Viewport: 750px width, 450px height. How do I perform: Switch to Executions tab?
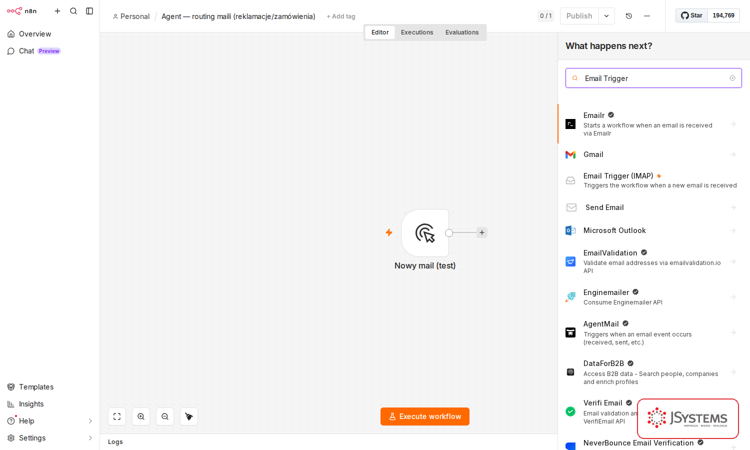point(417,32)
